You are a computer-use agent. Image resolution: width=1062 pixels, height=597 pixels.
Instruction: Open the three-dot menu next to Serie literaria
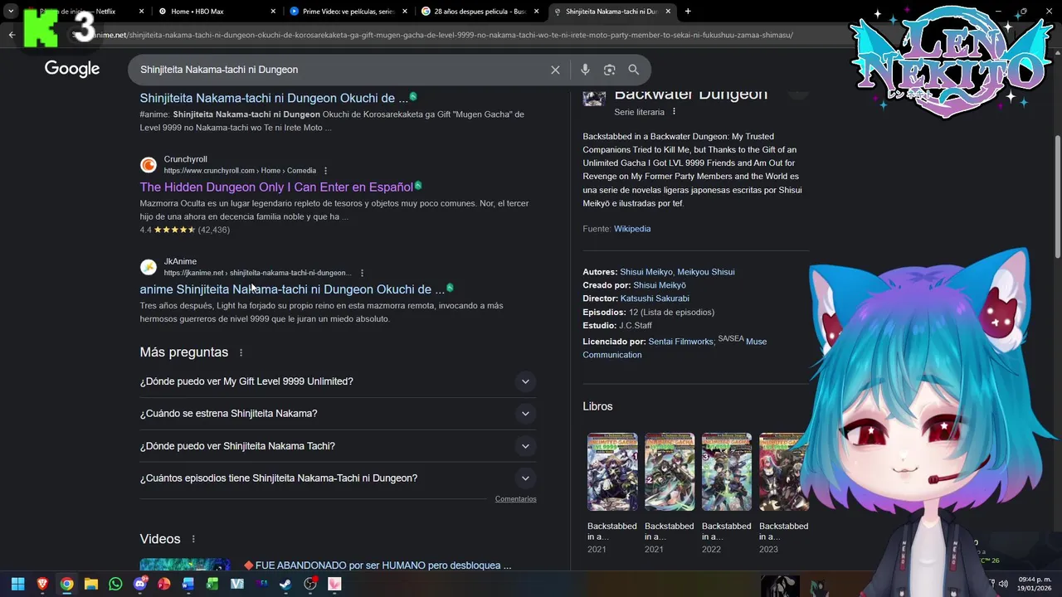click(674, 112)
